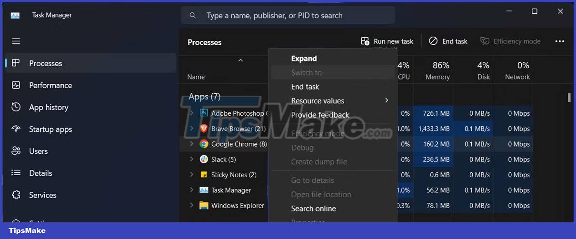Click the Google Chrome app icon
576x239 pixels.
pyautogui.click(x=204, y=144)
